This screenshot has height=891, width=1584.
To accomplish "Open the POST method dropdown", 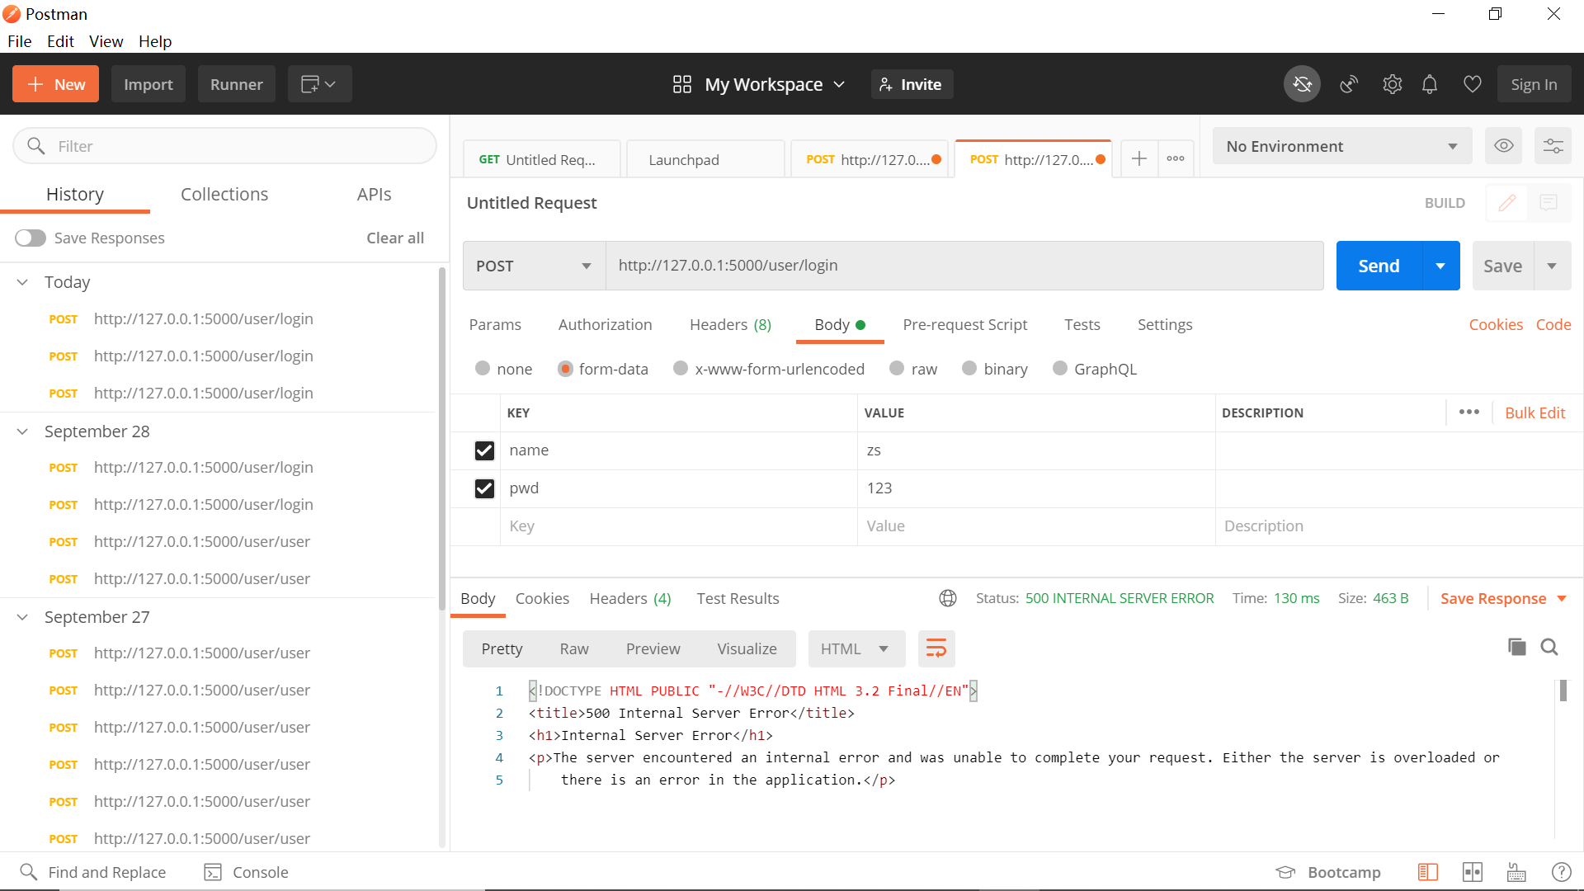I will point(534,266).
